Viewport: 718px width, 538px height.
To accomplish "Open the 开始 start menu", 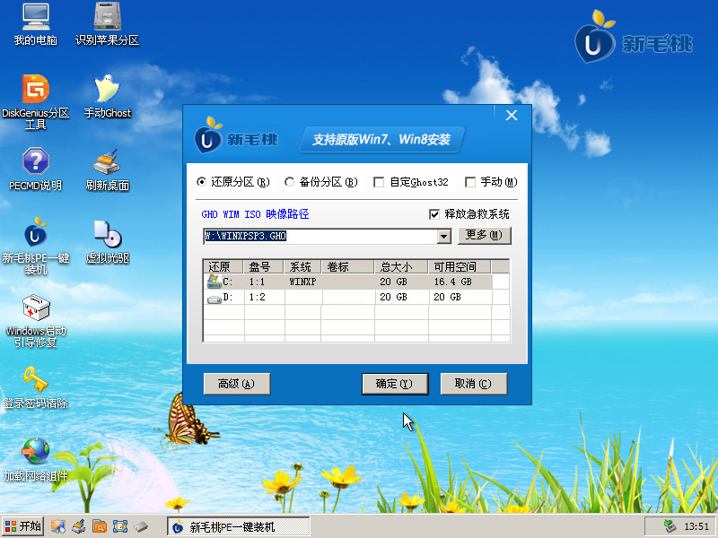I will (x=24, y=526).
